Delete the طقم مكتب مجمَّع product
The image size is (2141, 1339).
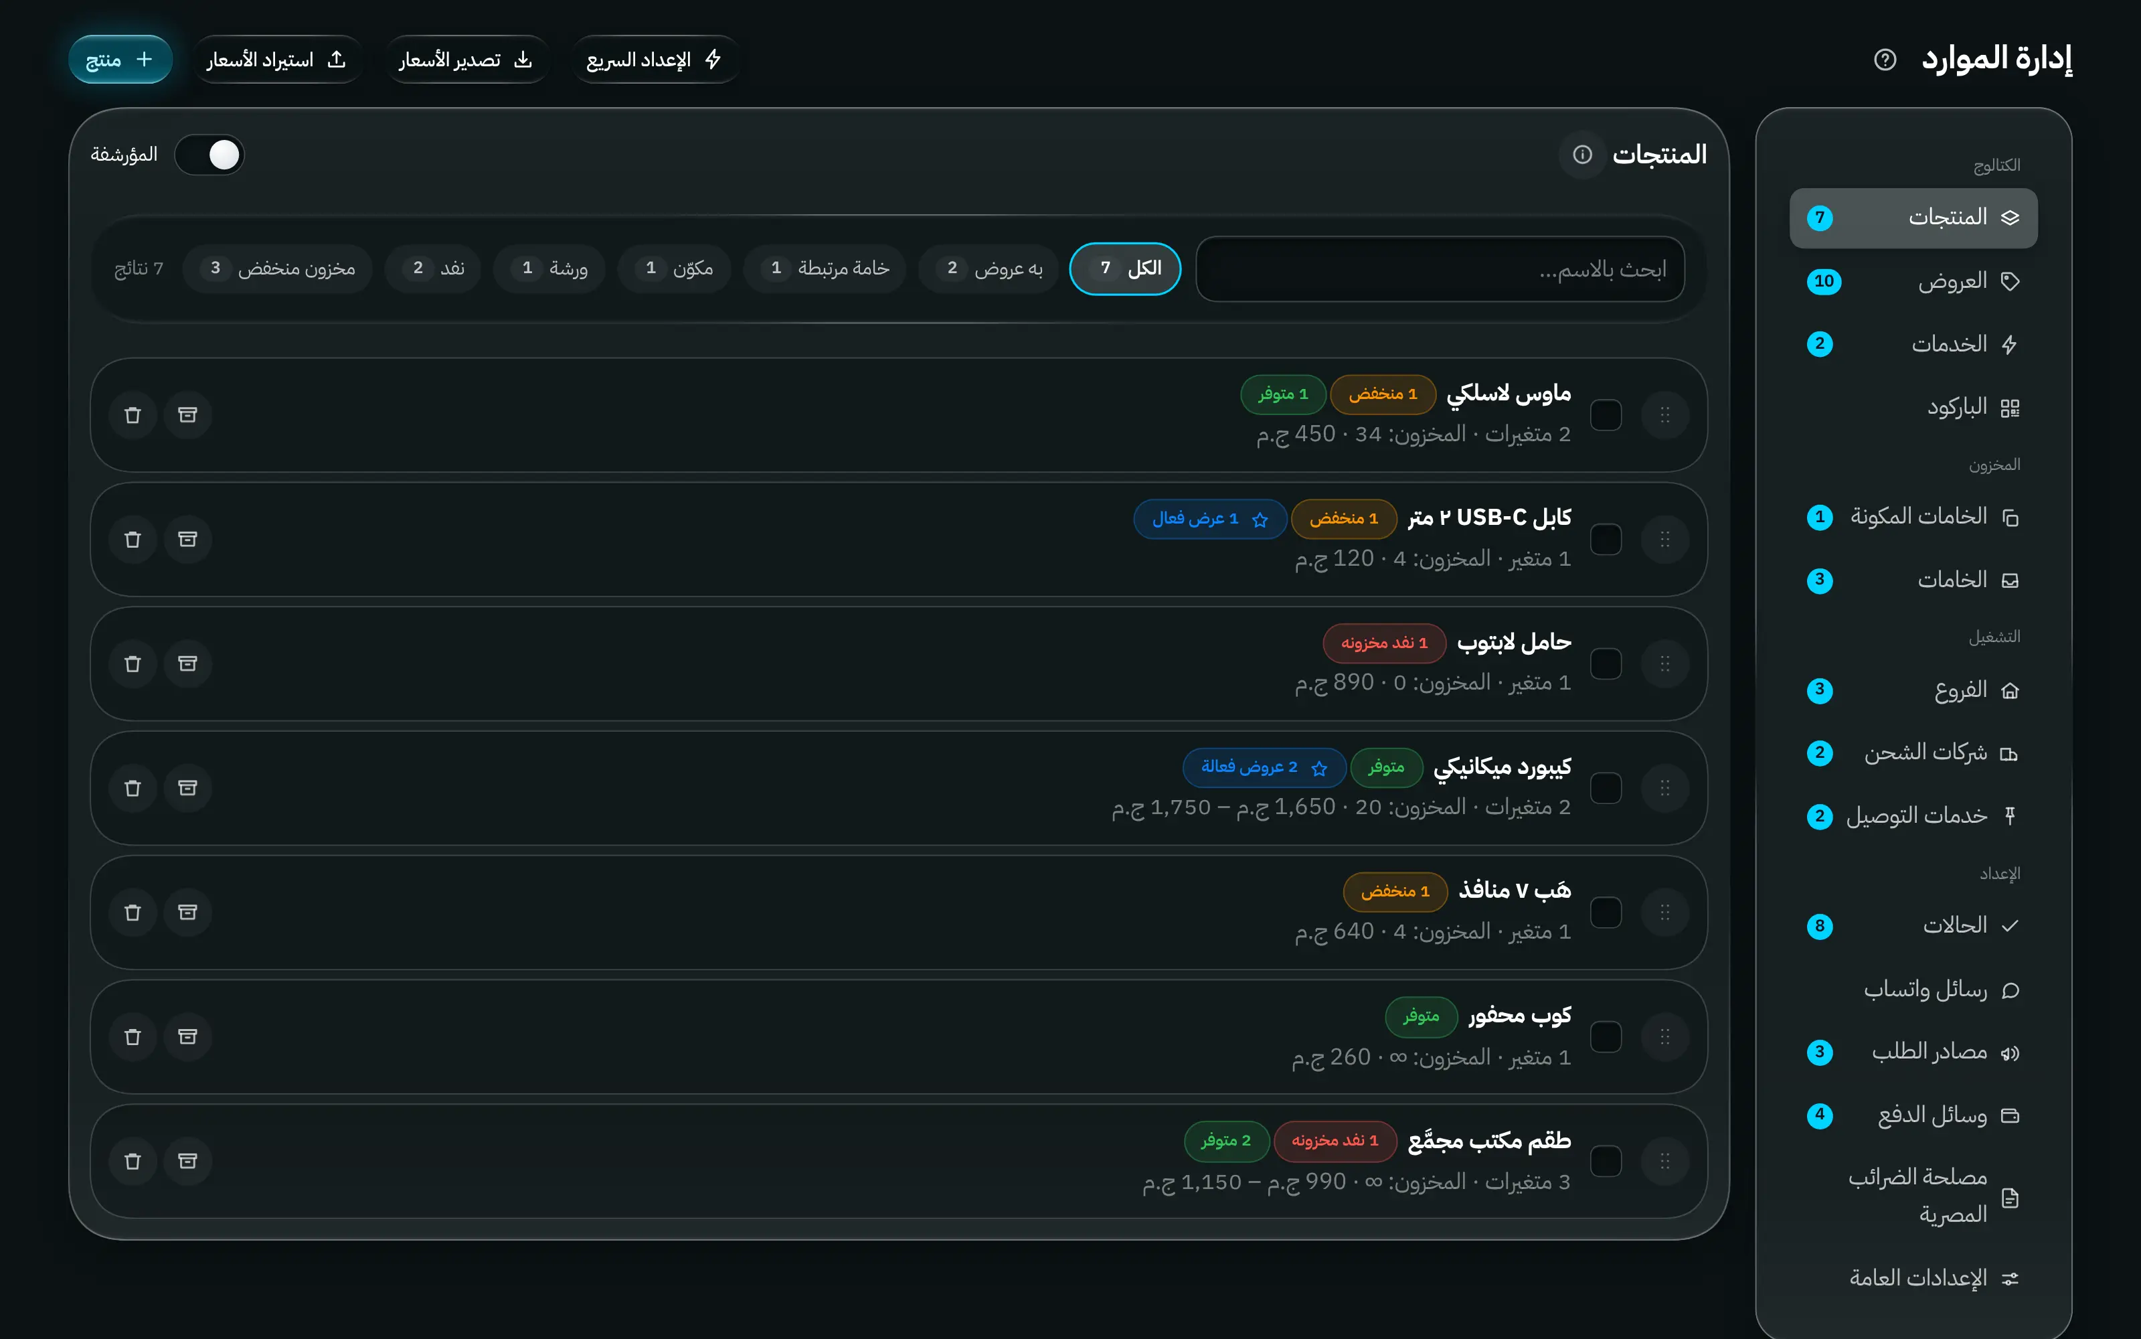click(133, 1161)
